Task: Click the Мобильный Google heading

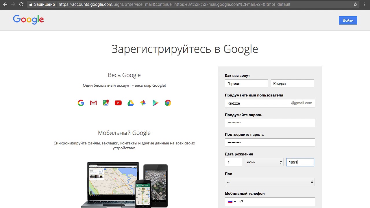Action: click(124, 133)
